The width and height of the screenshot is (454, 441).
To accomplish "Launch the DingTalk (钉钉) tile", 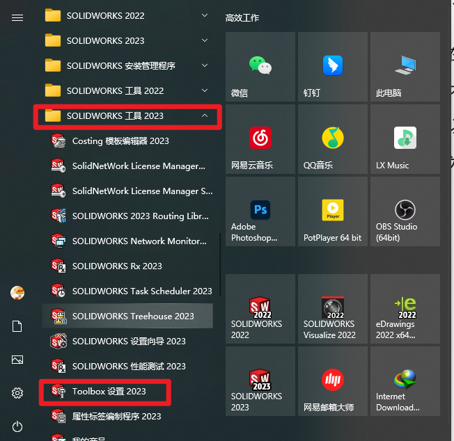I will (x=333, y=67).
